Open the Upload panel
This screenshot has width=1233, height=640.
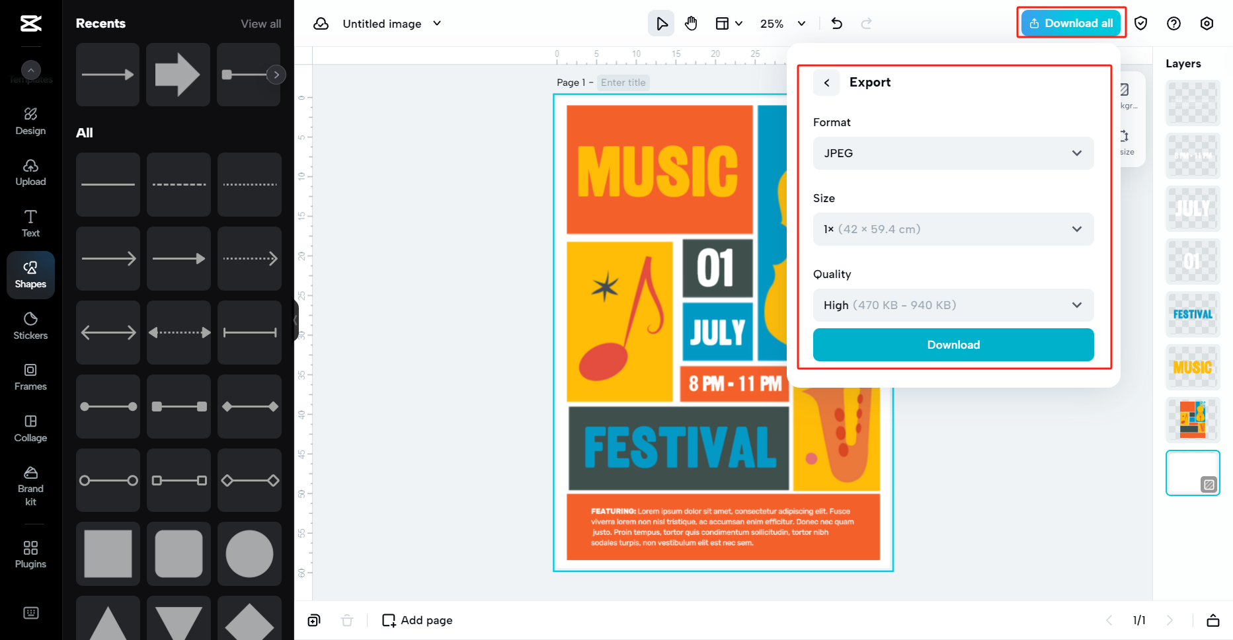pyautogui.click(x=30, y=172)
